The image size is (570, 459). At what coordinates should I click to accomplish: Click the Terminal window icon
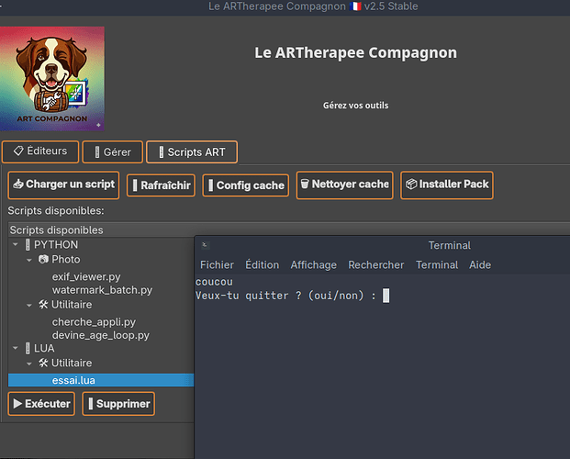click(x=205, y=245)
